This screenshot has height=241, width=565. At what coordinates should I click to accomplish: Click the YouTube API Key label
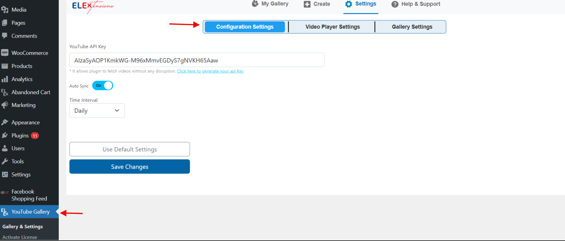(x=88, y=47)
